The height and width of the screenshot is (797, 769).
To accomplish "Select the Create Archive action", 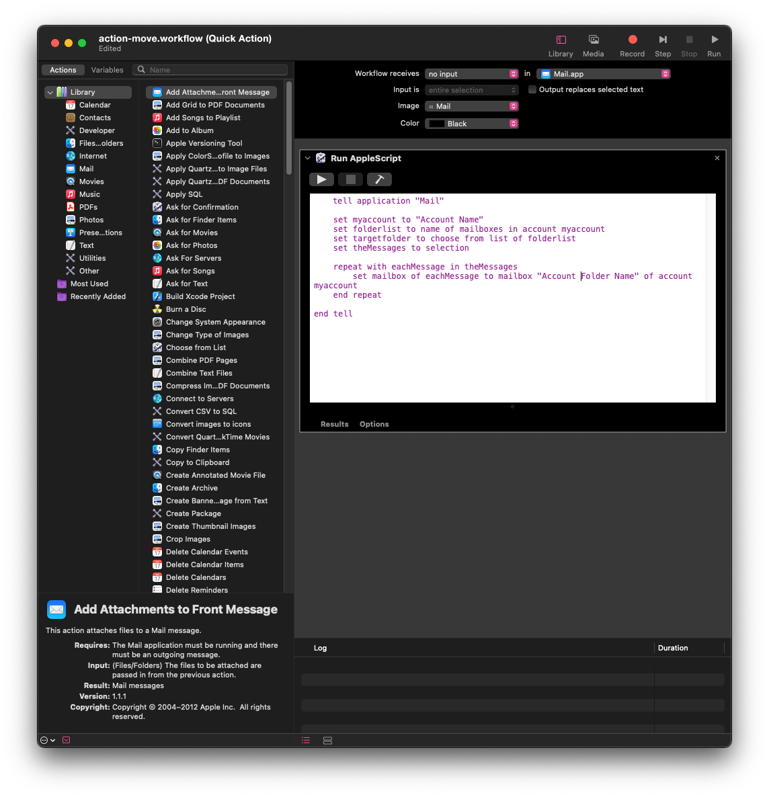I will (185, 487).
